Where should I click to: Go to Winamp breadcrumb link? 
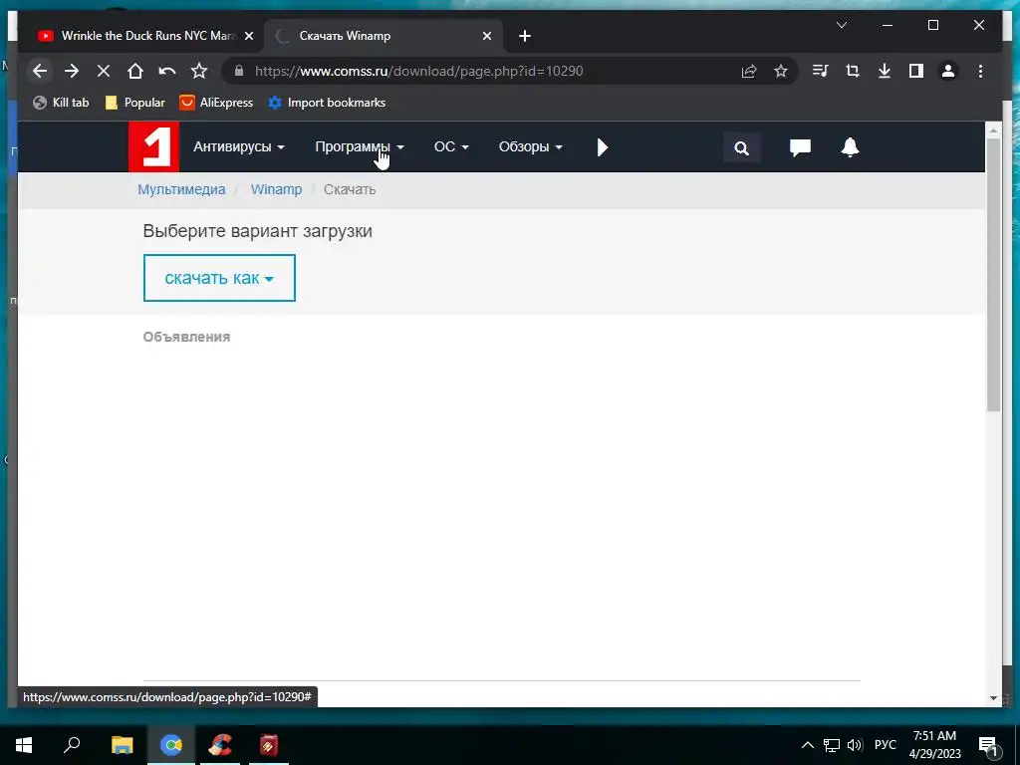coord(277,190)
